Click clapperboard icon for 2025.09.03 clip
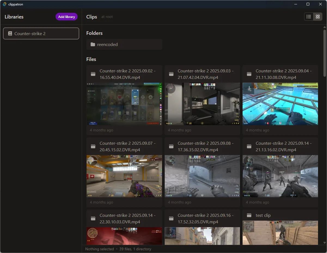 (x=171, y=74)
